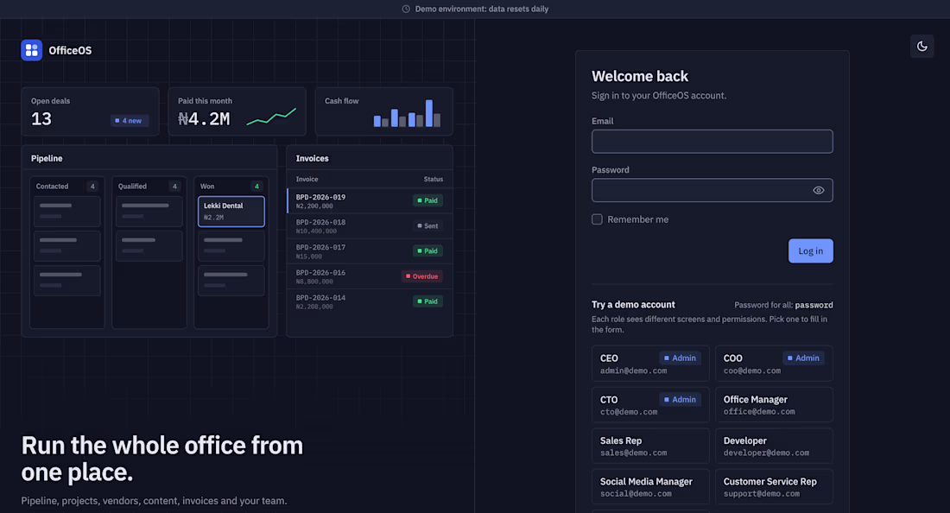Click the 4 new badge in Open deals

129,121
